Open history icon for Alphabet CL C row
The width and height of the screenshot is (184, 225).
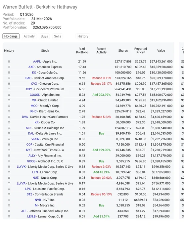click(x=9, y=161)
